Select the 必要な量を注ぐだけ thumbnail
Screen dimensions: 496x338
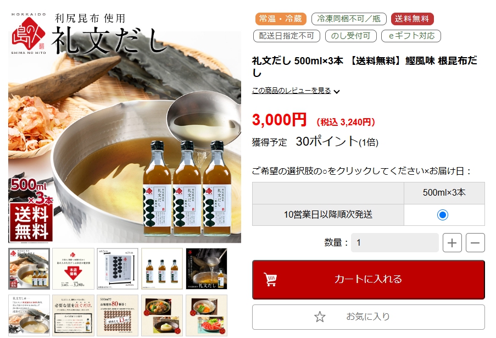pyautogui.click(x=74, y=315)
